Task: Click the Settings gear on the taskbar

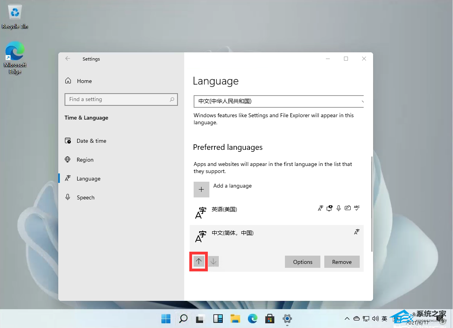Action: point(287,319)
